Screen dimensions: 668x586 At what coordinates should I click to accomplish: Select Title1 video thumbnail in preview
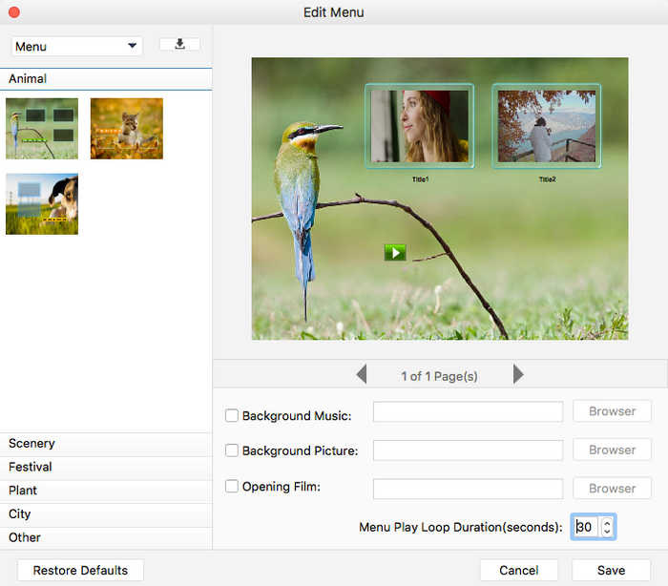pos(420,126)
